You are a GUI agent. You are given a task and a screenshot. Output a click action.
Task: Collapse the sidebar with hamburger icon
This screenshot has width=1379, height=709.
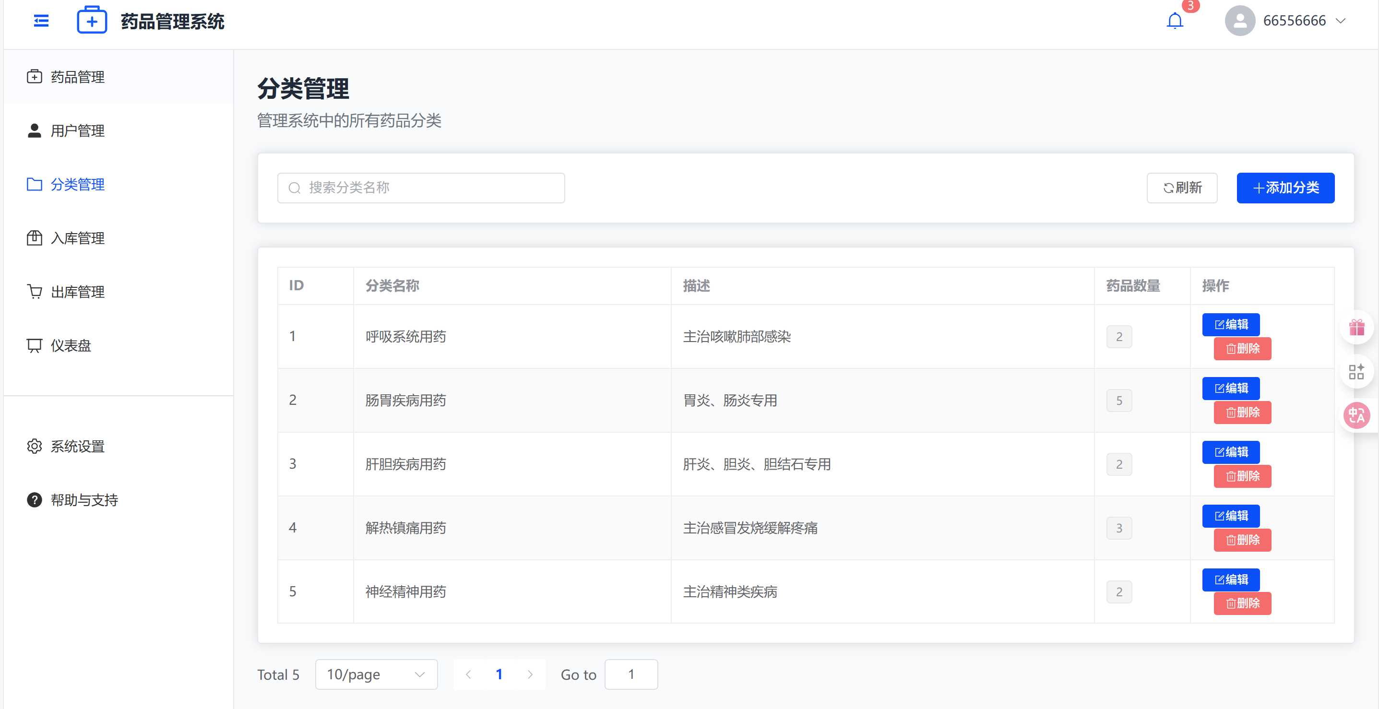tap(41, 21)
